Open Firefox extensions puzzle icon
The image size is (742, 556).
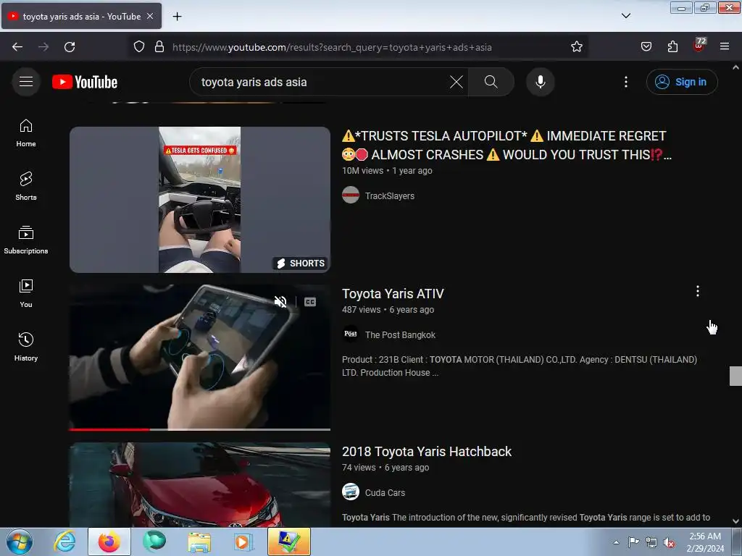coord(672,47)
